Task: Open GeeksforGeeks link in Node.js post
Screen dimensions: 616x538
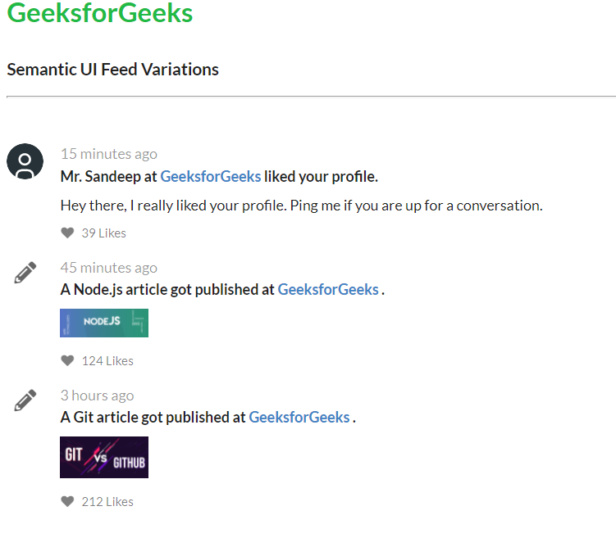Action: [328, 289]
